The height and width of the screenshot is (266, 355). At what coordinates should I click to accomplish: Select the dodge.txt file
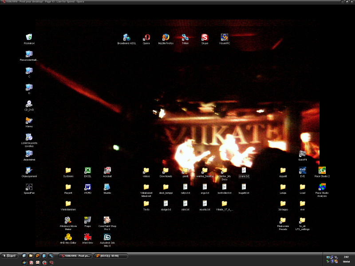166,205
